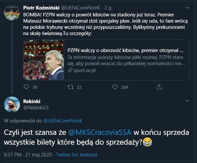Click the link icon beside sport.se.pl
This screenshot has width=197, height=163.
coord(69,70)
